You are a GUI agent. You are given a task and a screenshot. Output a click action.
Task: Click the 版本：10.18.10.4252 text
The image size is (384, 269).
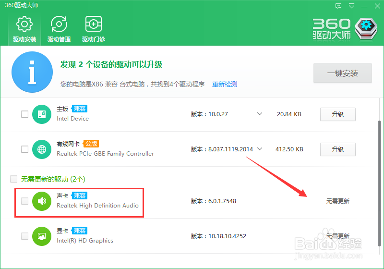click(218, 236)
